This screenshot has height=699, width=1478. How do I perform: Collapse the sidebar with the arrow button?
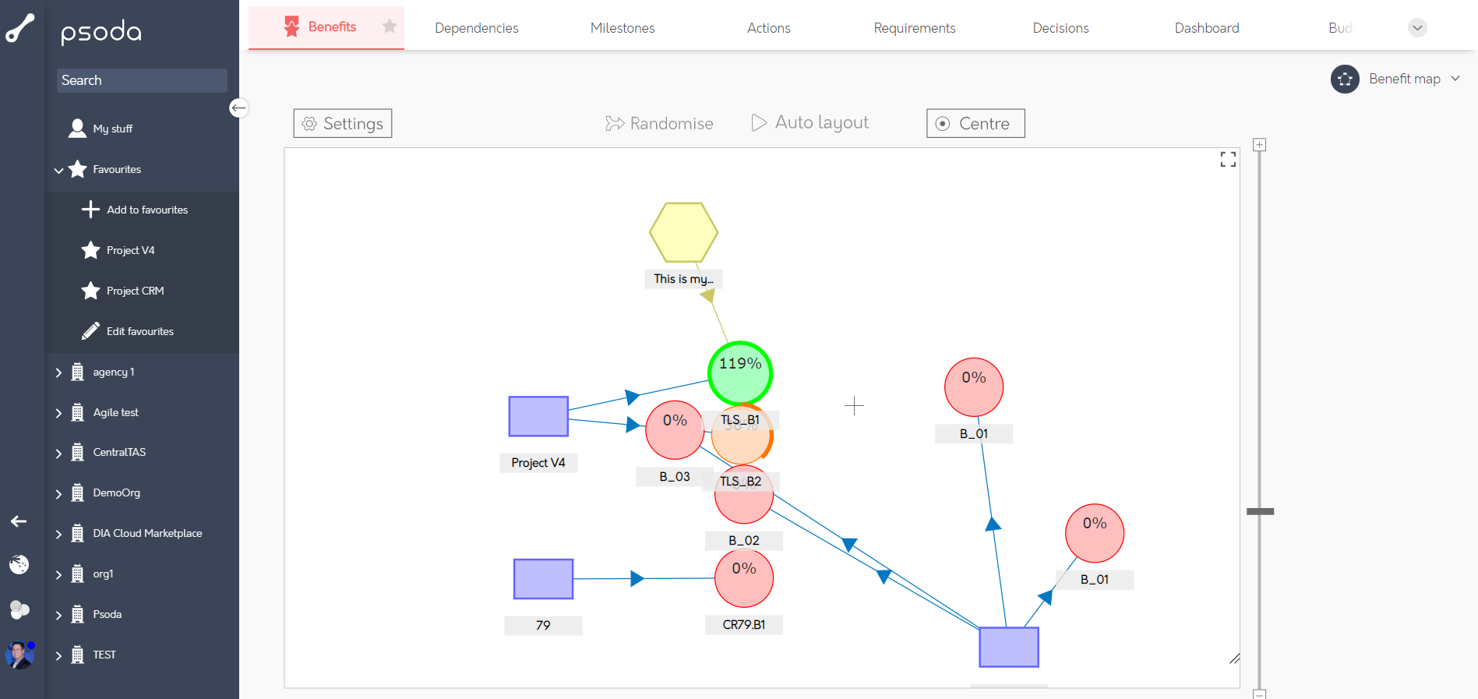pyautogui.click(x=238, y=108)
